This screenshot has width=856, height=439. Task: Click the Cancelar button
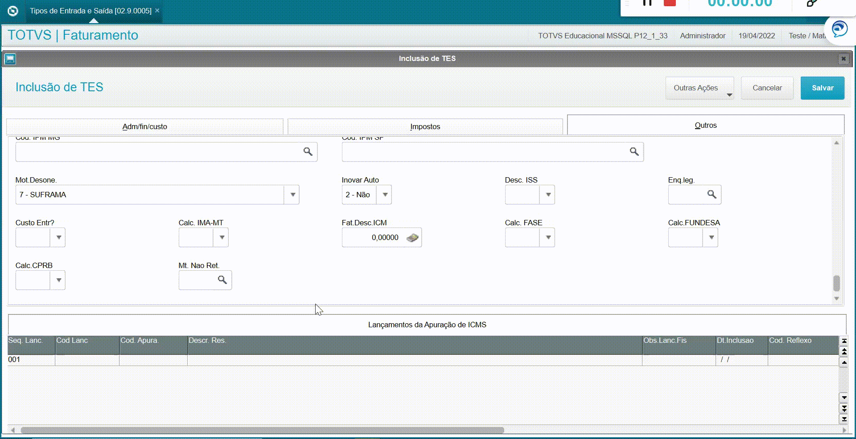tap(767, 88)
